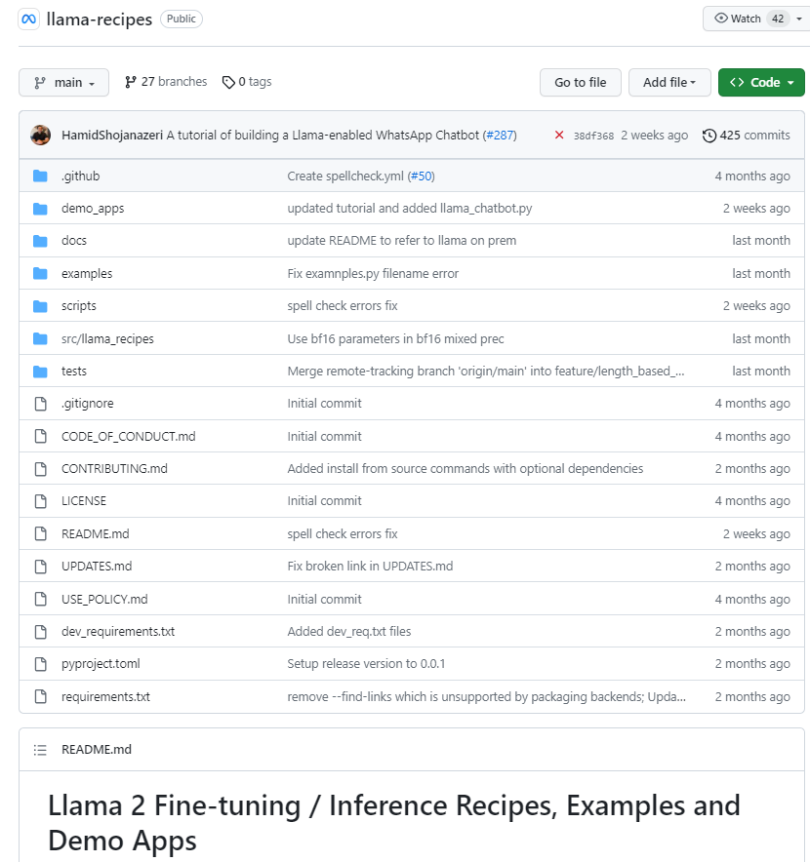This screenshot has width=810, height=862.
Task: Open the UPDATES.md file
Action: pos(97,567)
